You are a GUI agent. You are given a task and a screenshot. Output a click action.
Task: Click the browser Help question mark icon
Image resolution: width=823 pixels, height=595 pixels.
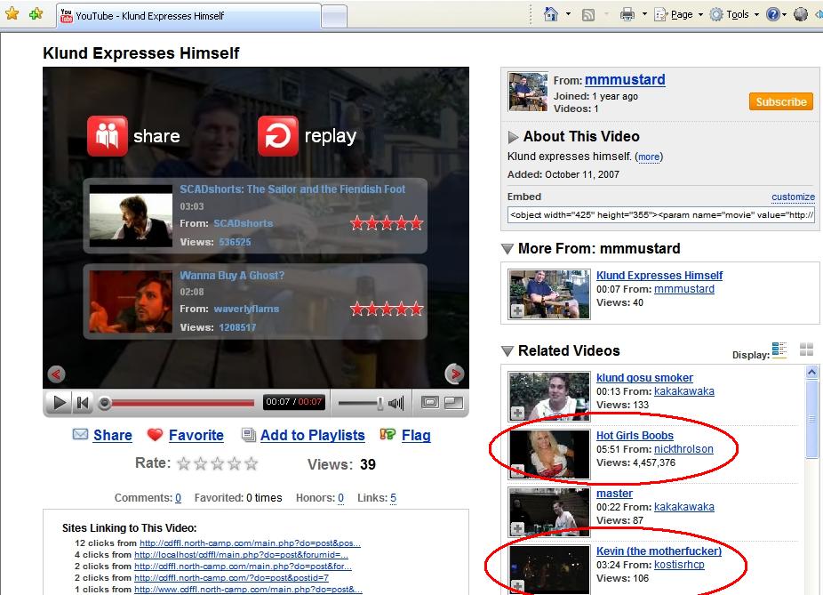click(x=772, y=14)
